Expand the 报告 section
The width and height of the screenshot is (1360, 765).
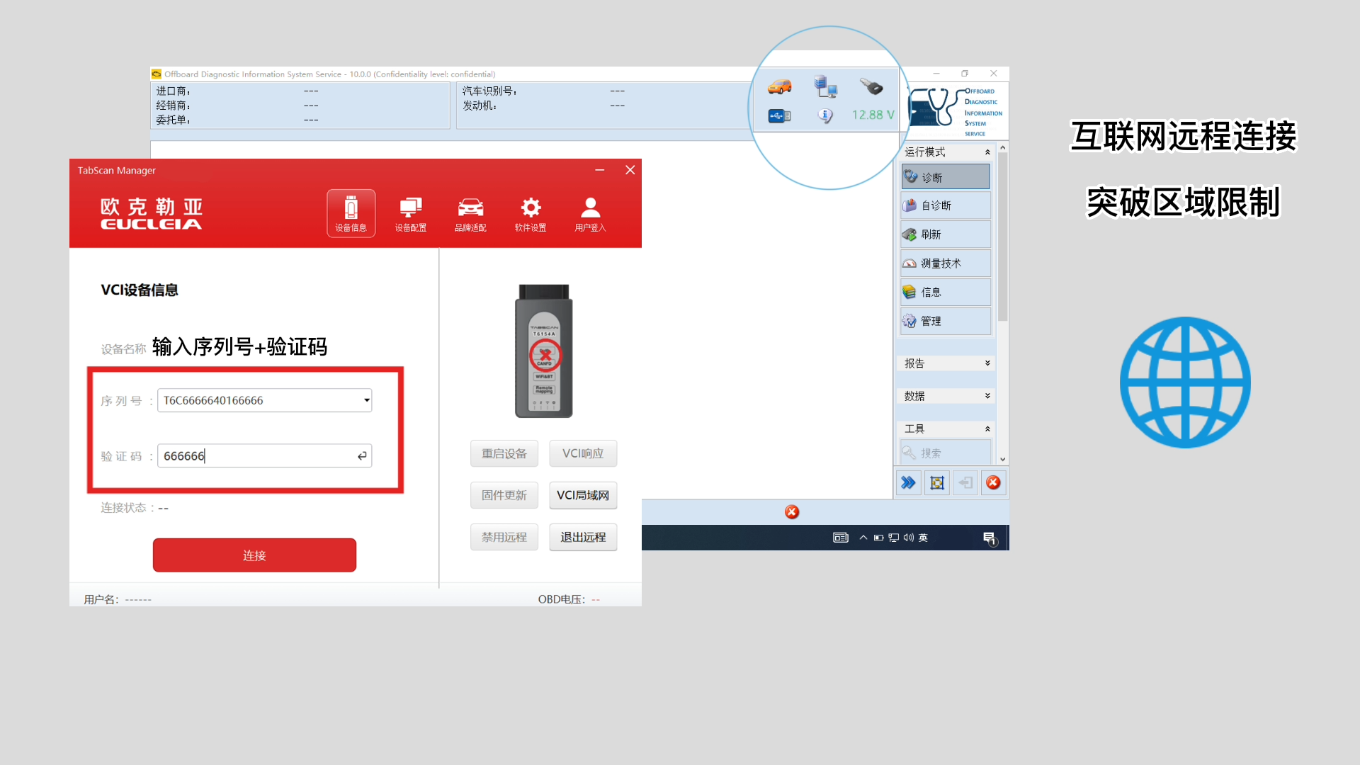coord(987,363)
